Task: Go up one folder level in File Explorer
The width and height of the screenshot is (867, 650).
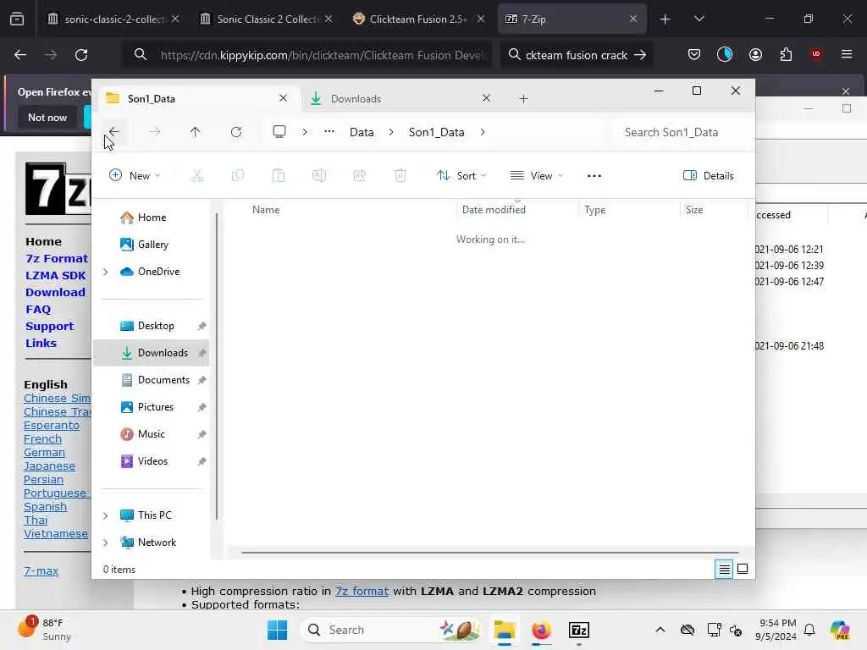Action: click(196, 132)
